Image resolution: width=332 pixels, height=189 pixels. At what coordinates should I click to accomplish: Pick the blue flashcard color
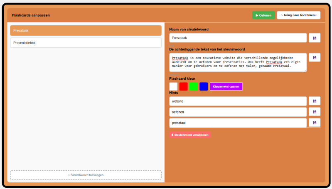[204, 86]
